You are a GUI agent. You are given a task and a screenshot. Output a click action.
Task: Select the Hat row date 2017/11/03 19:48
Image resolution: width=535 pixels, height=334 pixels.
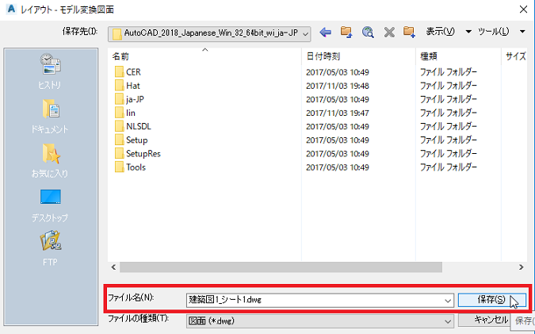[338, 86]
